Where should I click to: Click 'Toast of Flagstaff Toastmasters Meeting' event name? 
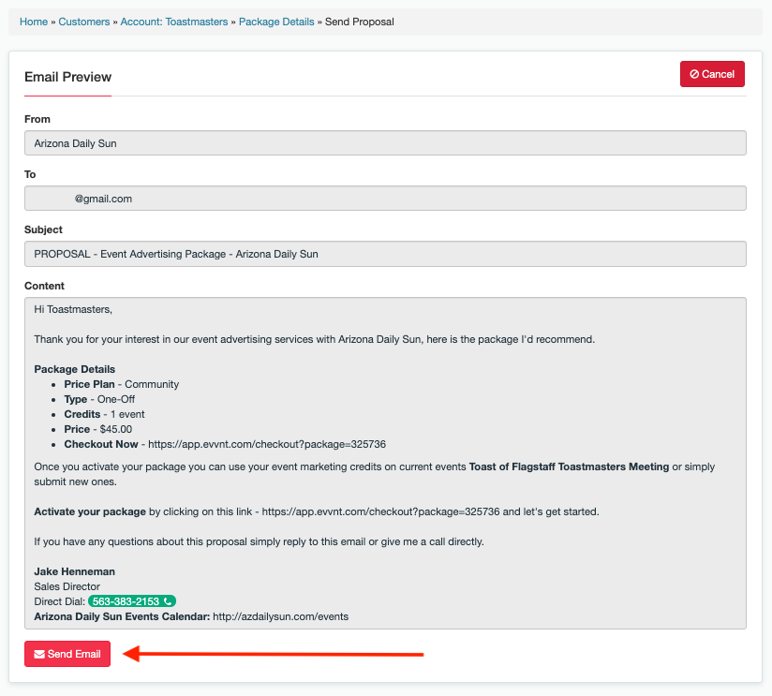tap(569, 466)
